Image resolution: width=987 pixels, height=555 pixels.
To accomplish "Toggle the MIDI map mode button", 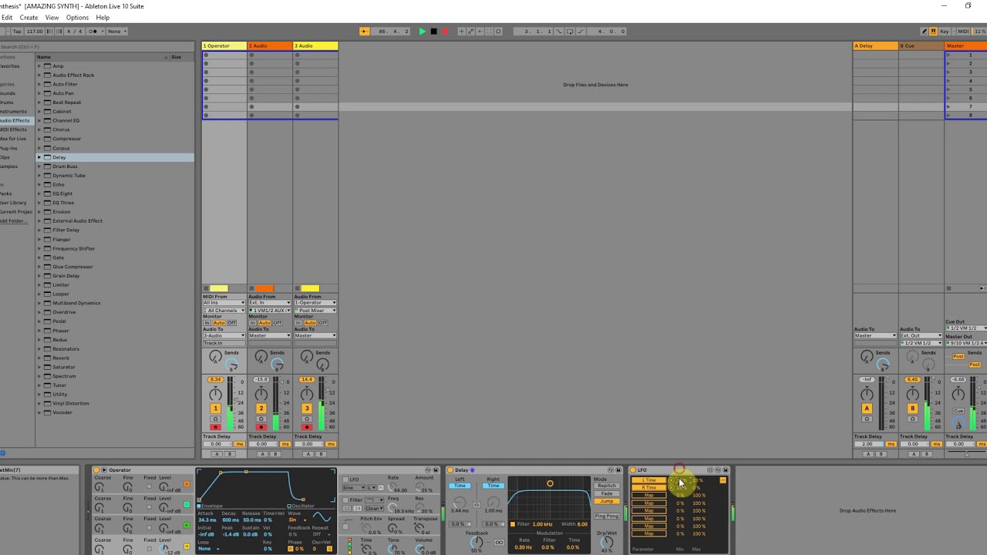I will [963, 32].
